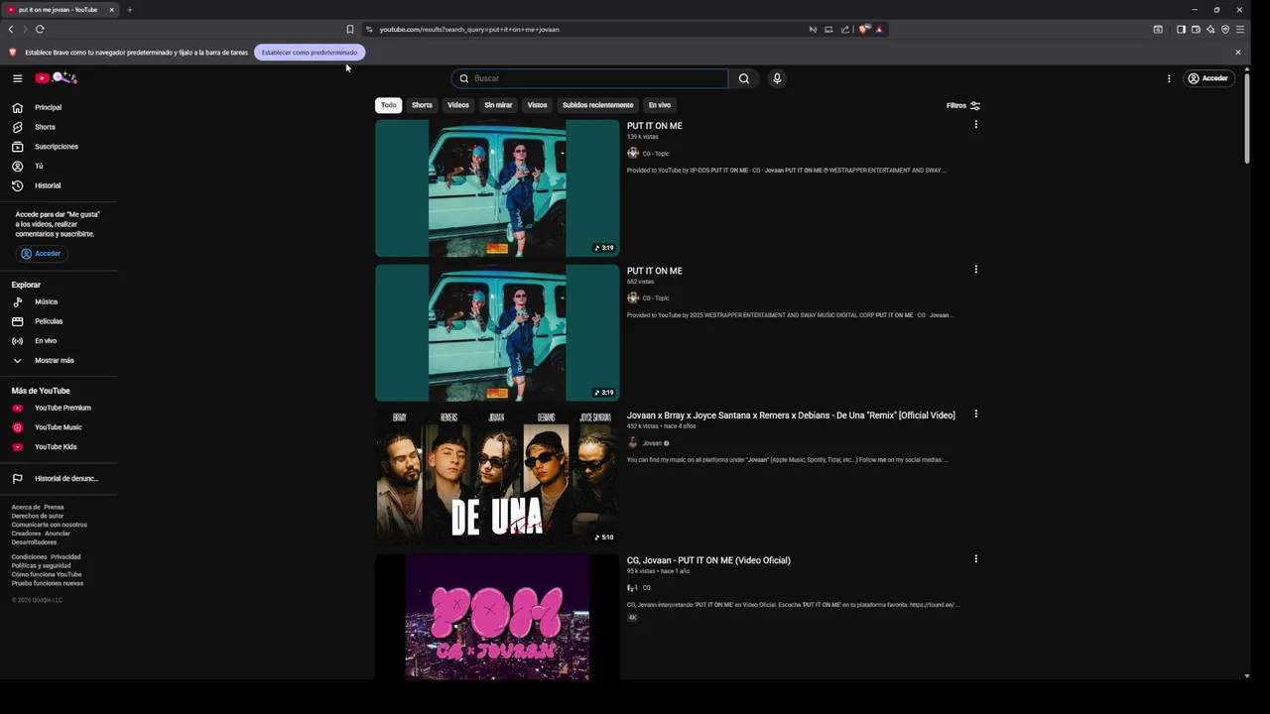Image resolution: width=1270 pixels, height=714 pixels.
Task: Open Filtros search filter options
Action: pos(963,105)
